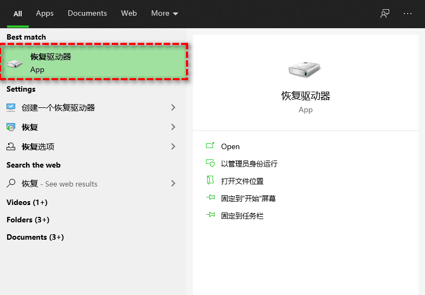Switch to the All tab
This screenshot has width=425, height=295.
pyautogui.click(x=17, y=14)
